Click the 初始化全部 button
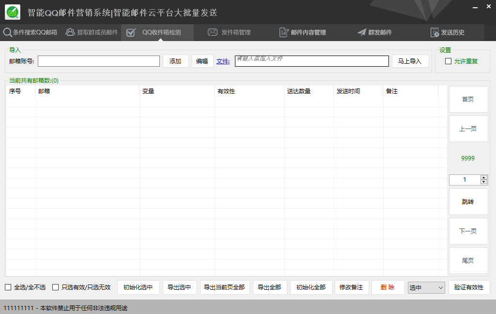496x314 pixels. (x=311, y=287)
